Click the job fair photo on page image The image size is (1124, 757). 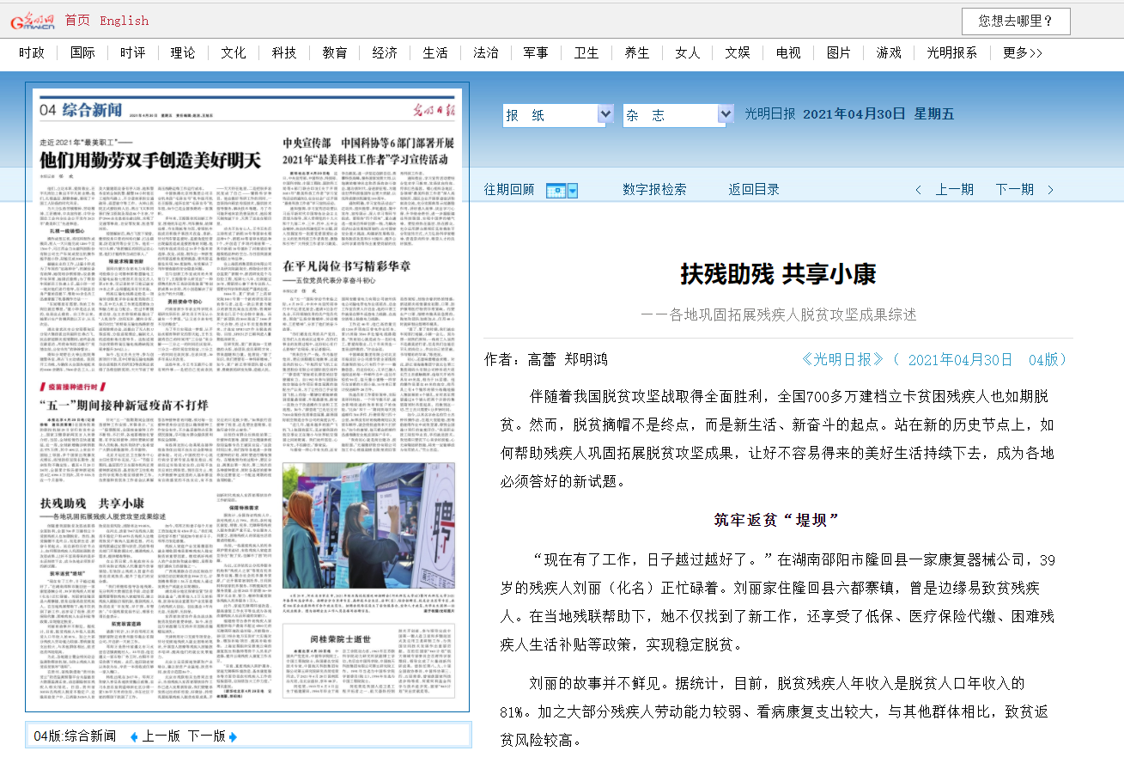coord(368,524)
